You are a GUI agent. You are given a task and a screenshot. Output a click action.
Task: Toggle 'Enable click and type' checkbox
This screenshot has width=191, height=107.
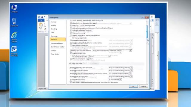coord(71,53)
